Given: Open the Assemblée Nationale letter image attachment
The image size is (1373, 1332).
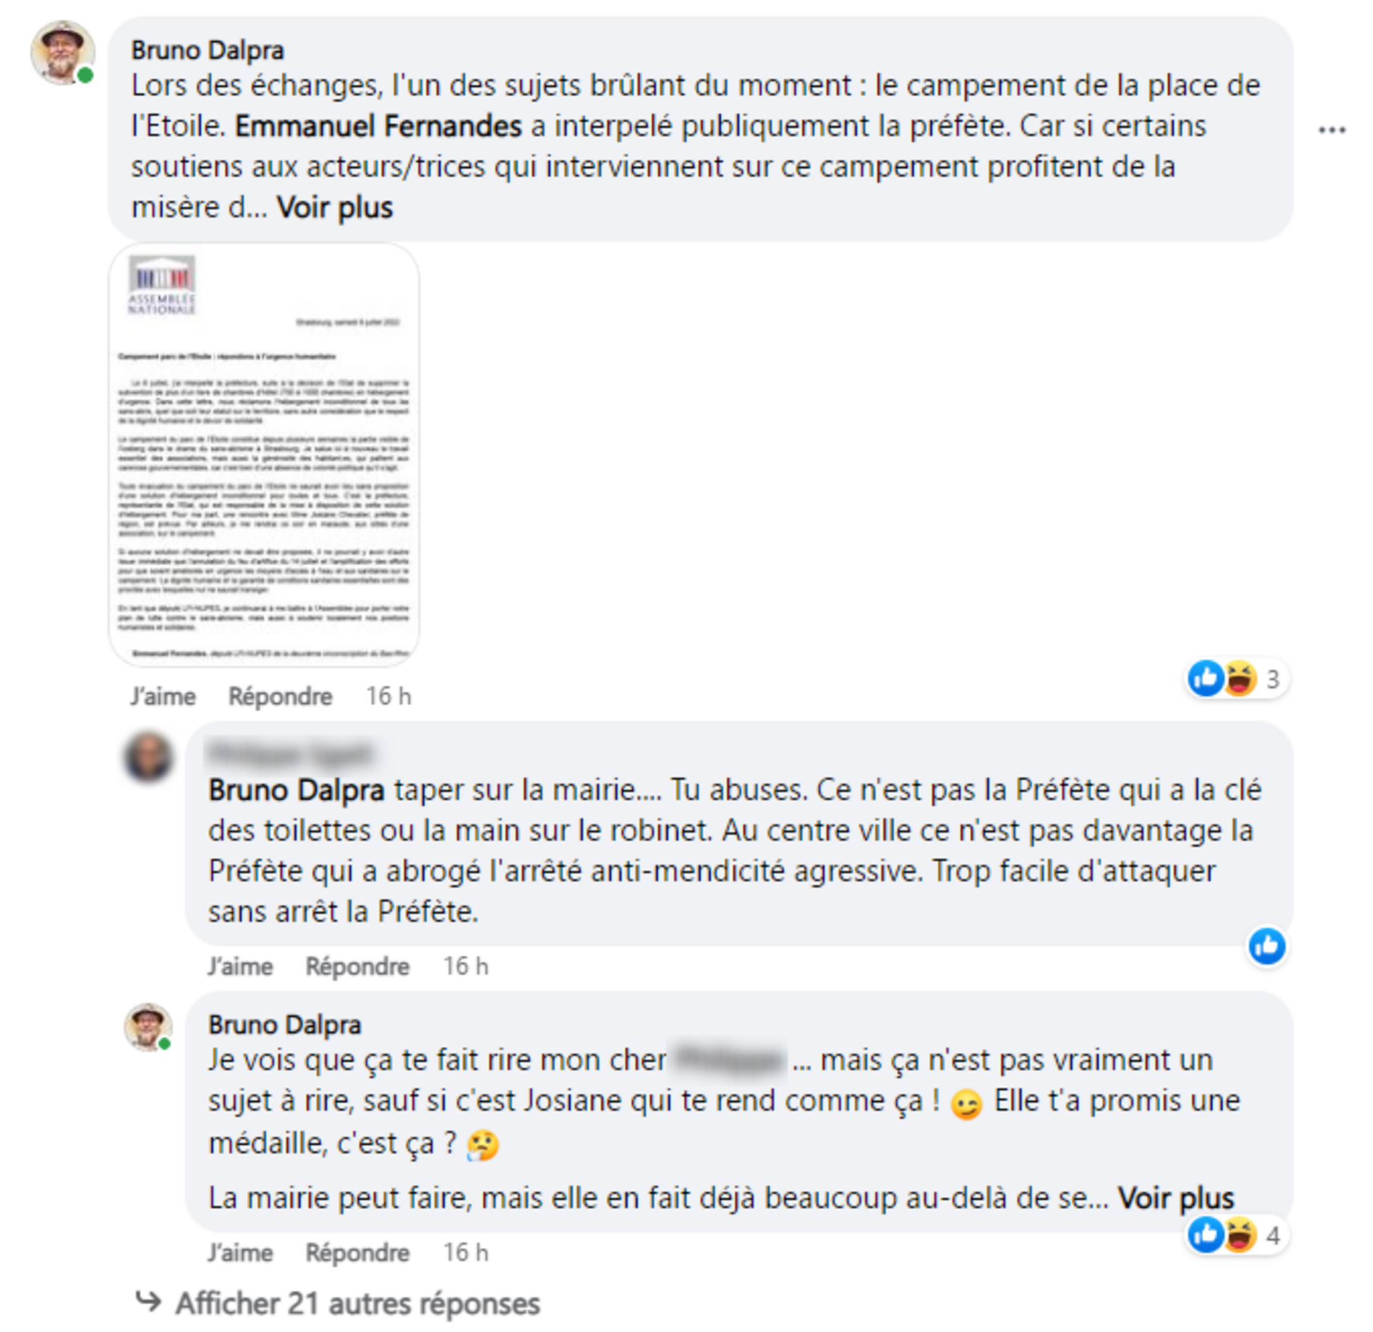Looking at the screenshot, I should (x=264, y=455).
